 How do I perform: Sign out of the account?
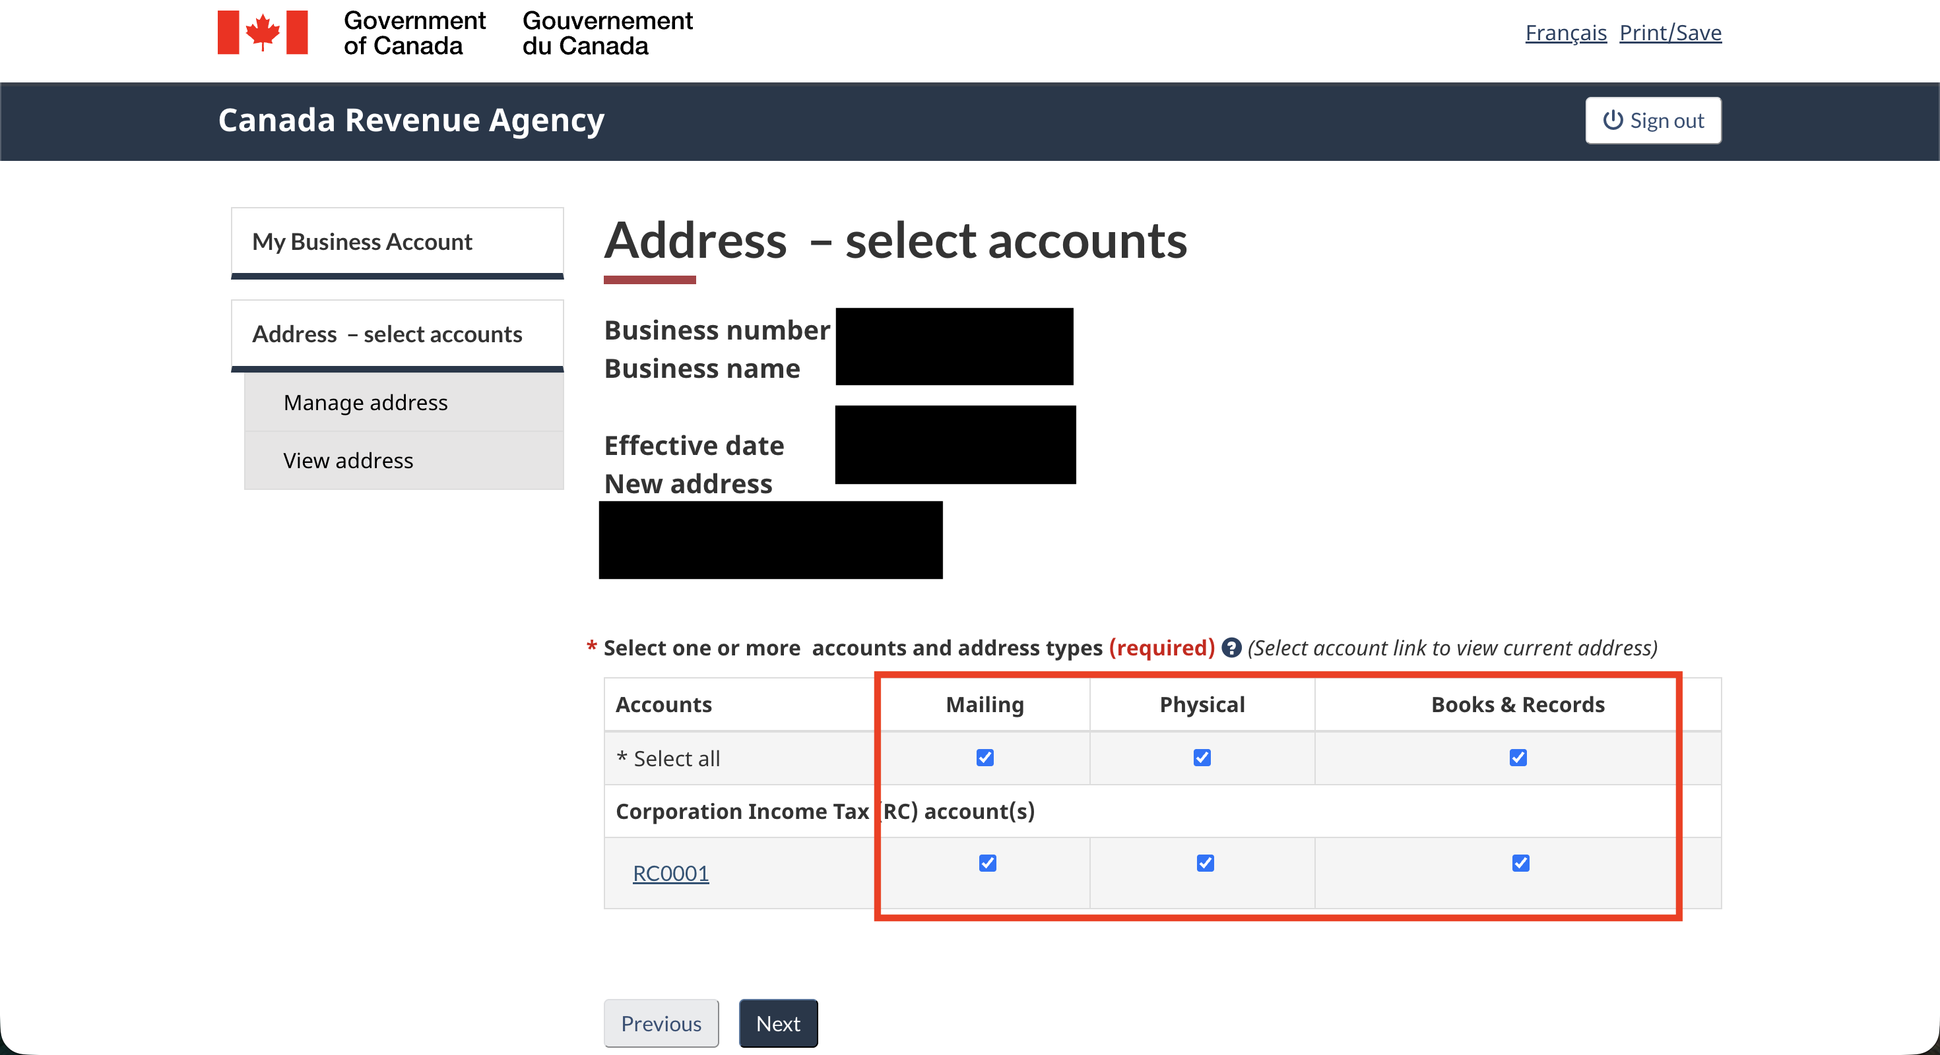click(1653, 121)
